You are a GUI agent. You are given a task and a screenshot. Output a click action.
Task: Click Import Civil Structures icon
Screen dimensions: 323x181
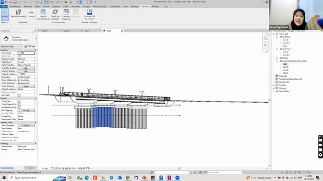point(43,12)
